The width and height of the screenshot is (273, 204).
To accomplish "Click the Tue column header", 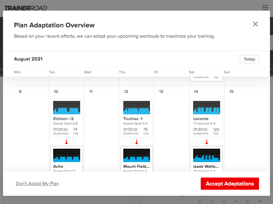I will [52, 72].
